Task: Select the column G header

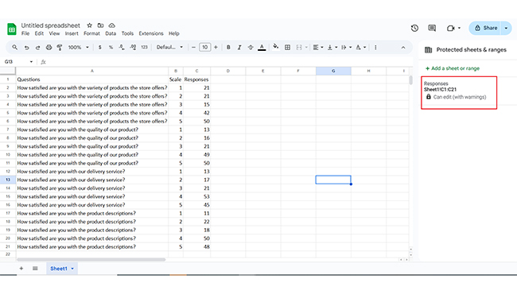Action: click(x=333, y=71)
